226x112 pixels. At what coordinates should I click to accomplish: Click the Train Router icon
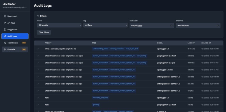click(5, 43)
